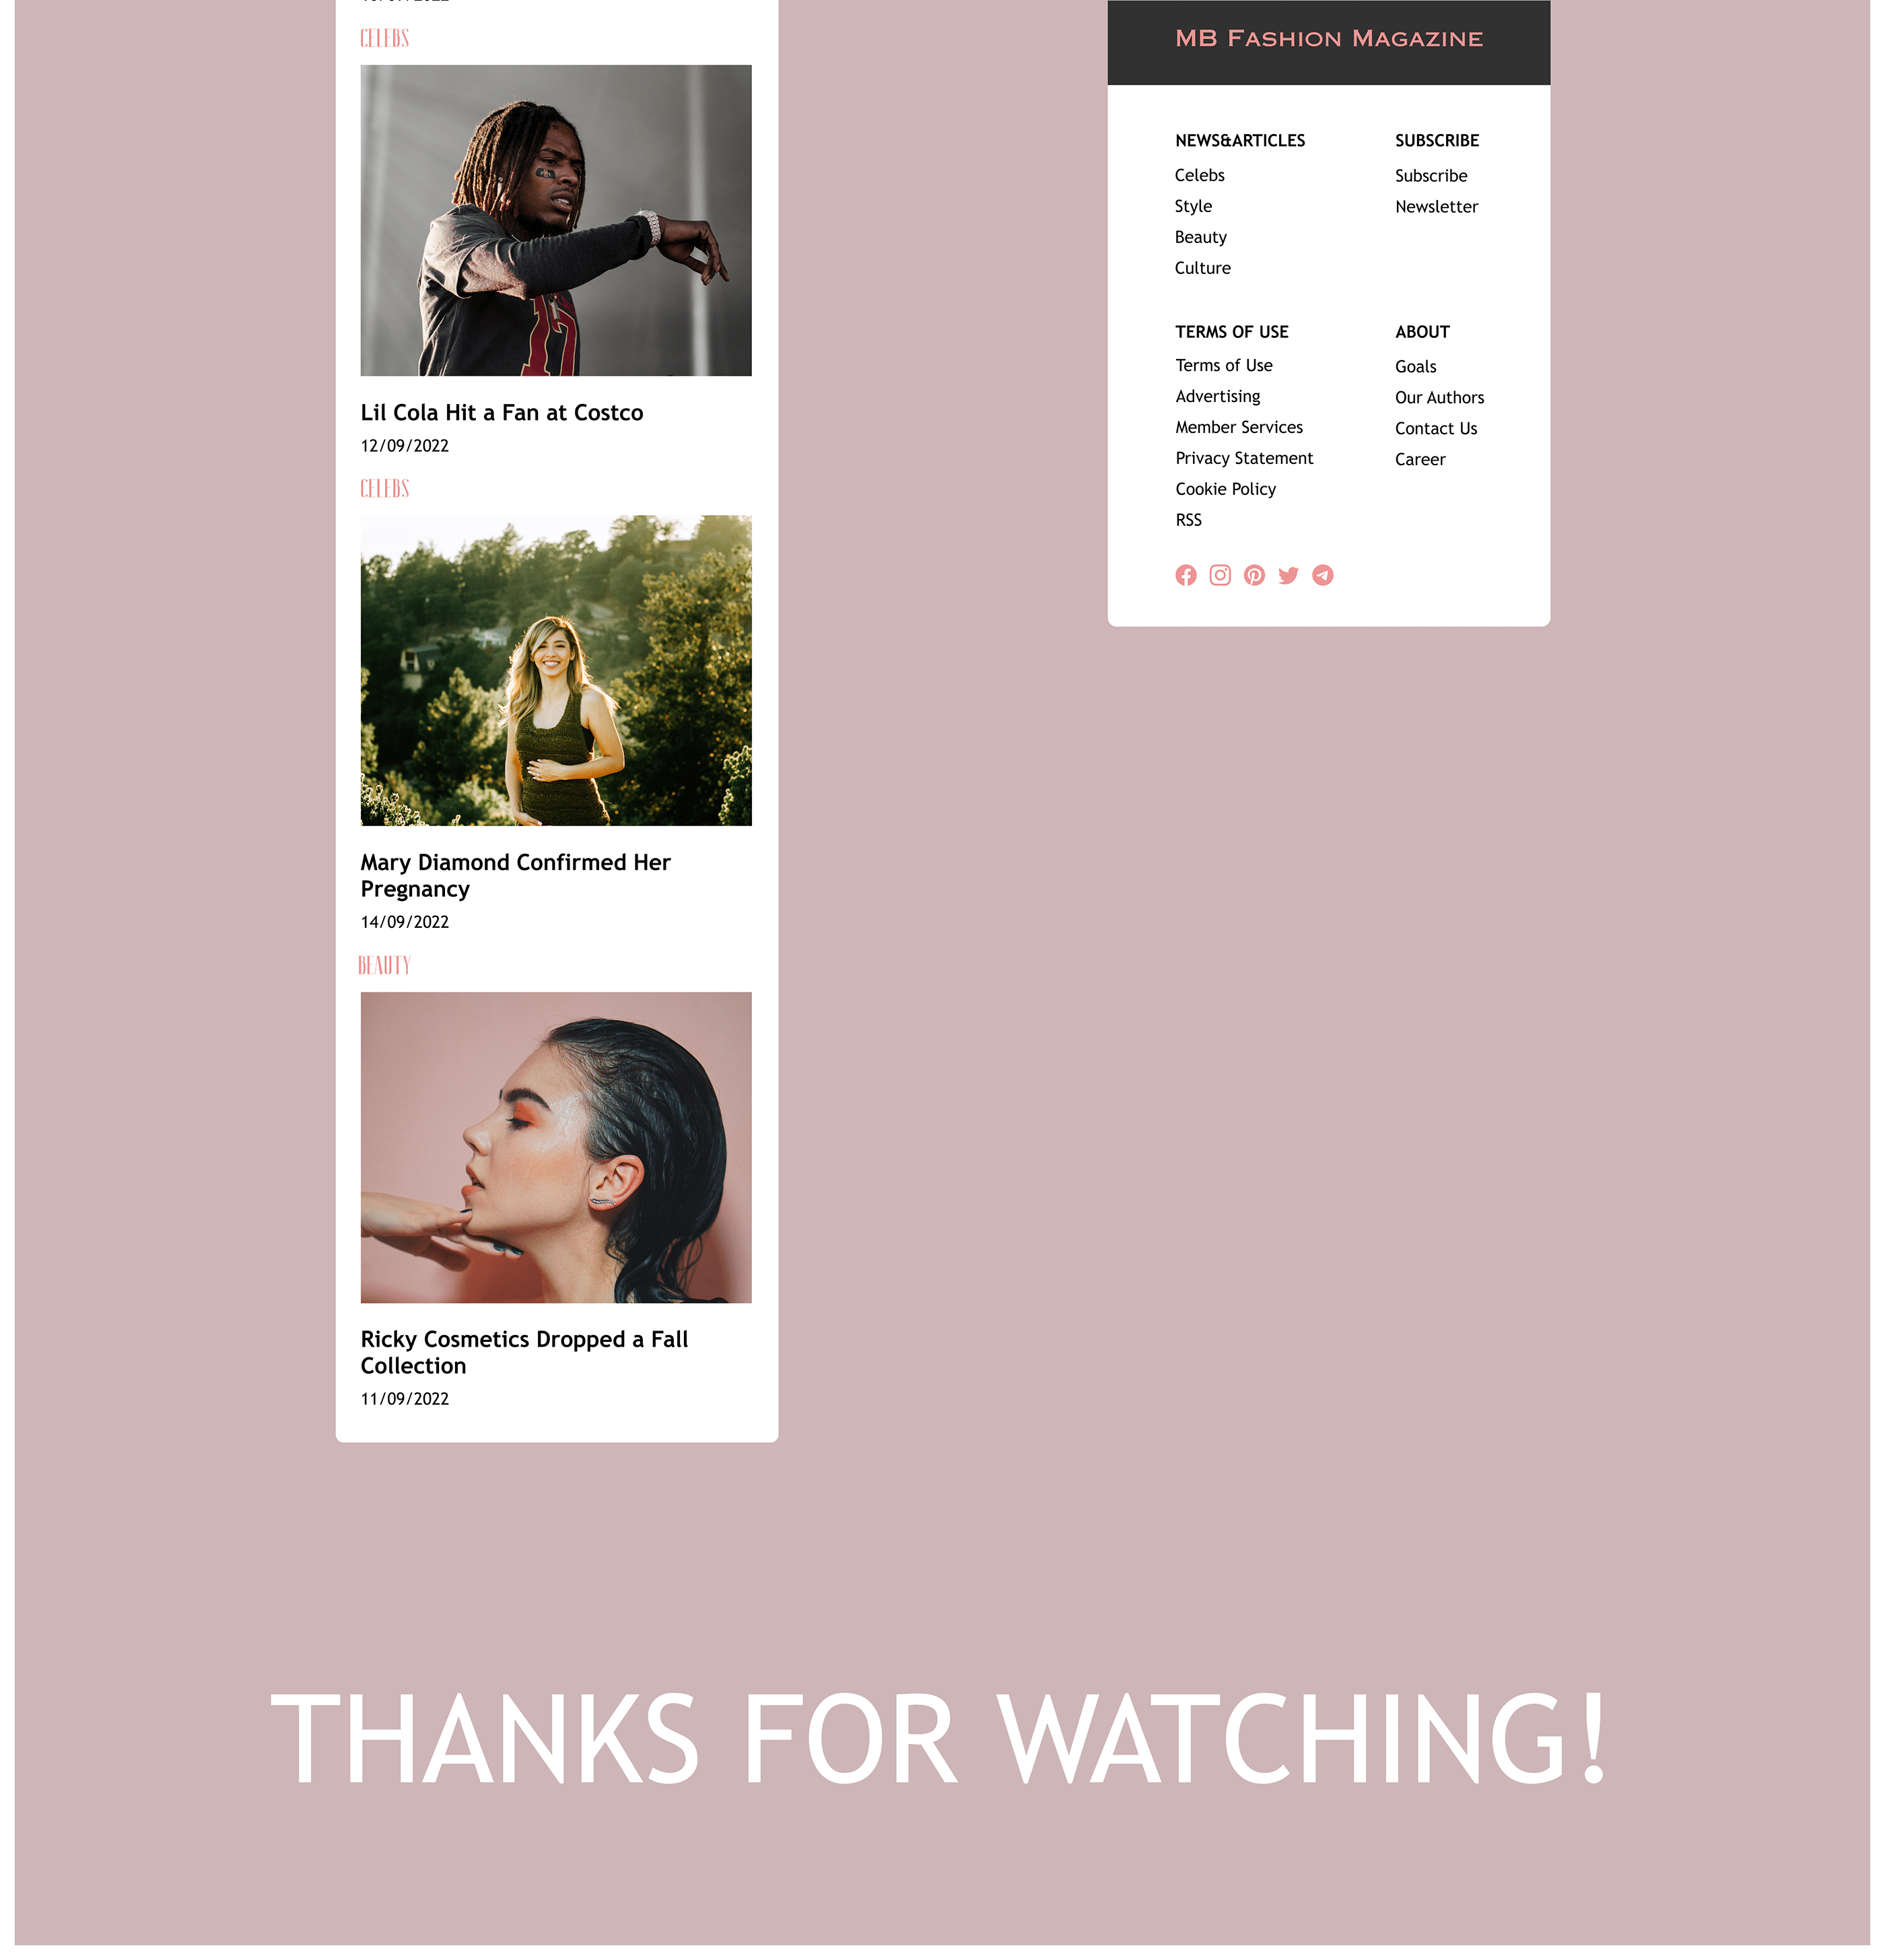This screenshot has height=1960, width=1885.
Task: Open the Mary Diamond pregnancy article image
Action: tap(556, 670)
